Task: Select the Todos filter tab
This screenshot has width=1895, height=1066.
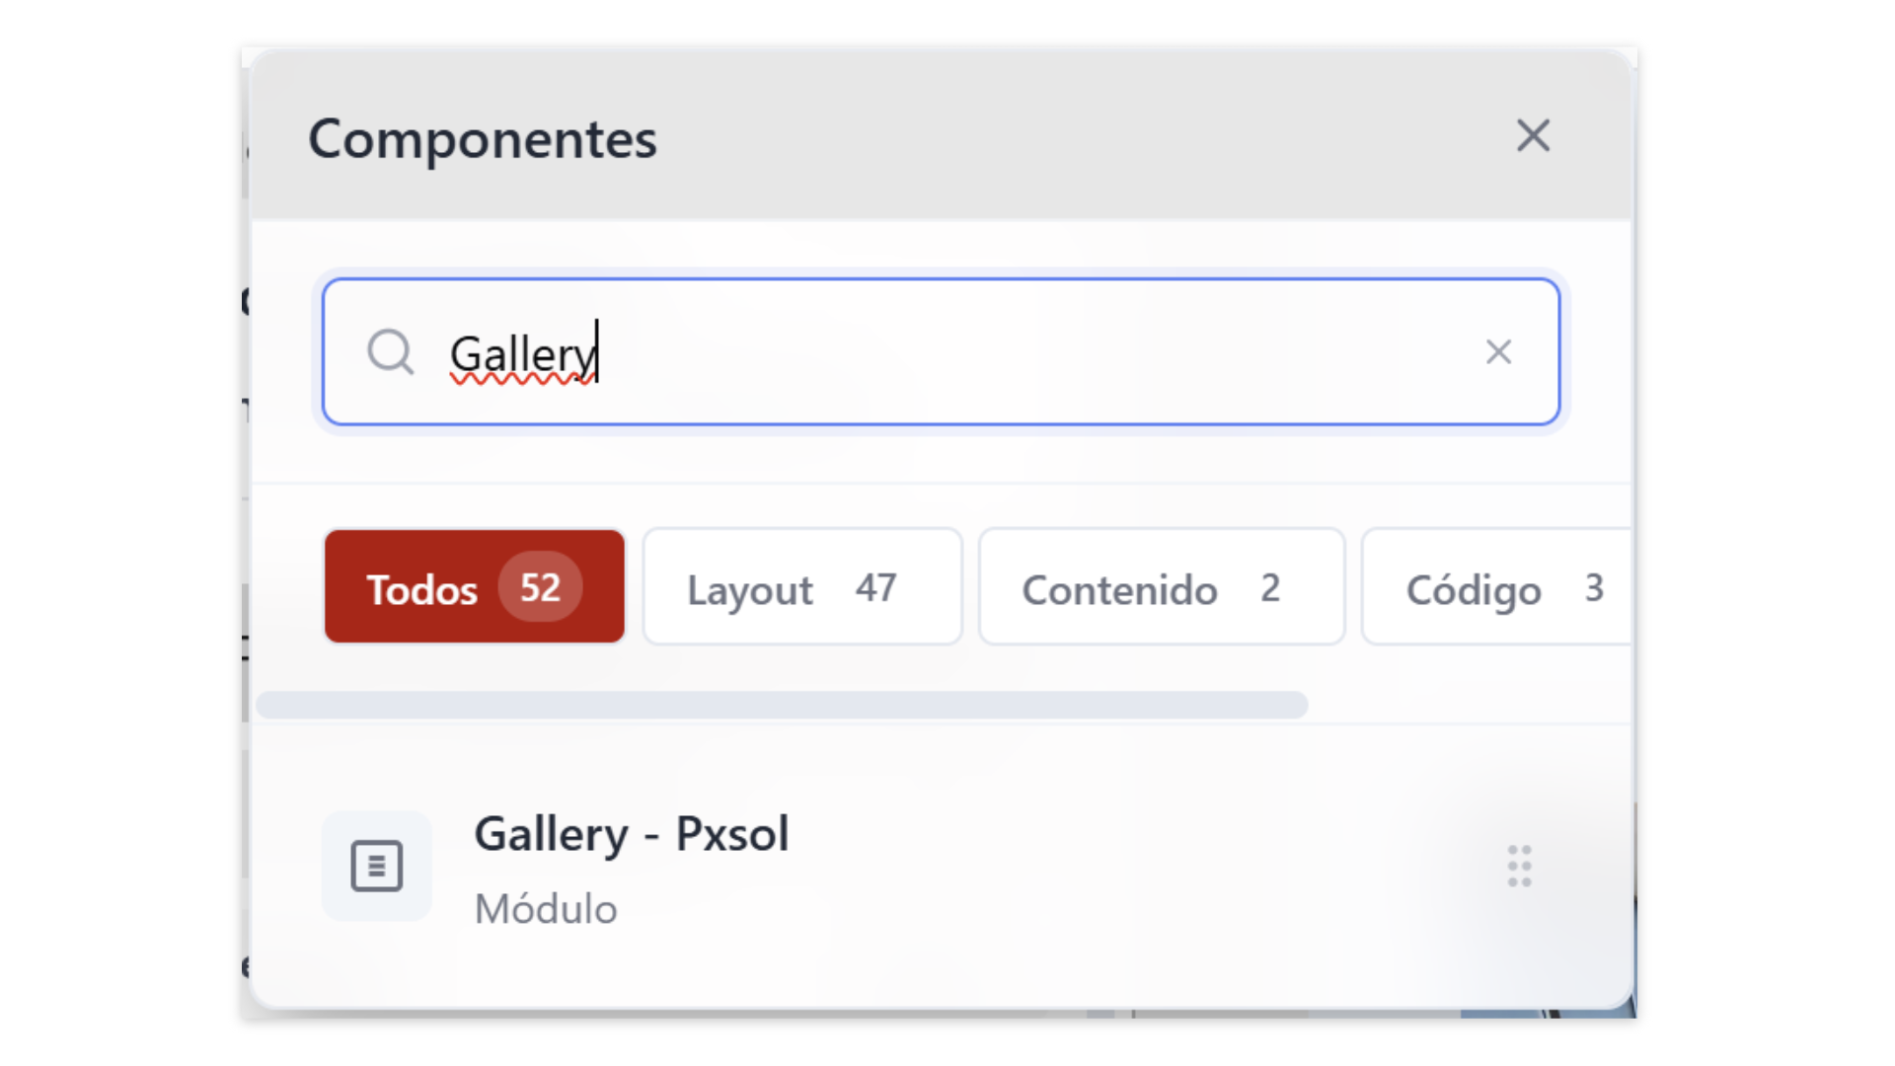Action: click(424, 588)
